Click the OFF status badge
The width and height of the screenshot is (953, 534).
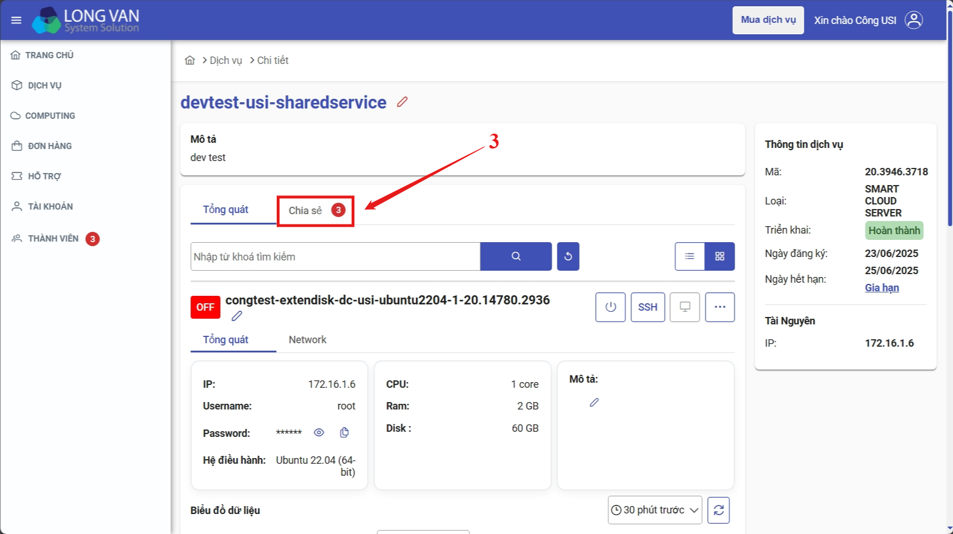(x=205, y=307)
